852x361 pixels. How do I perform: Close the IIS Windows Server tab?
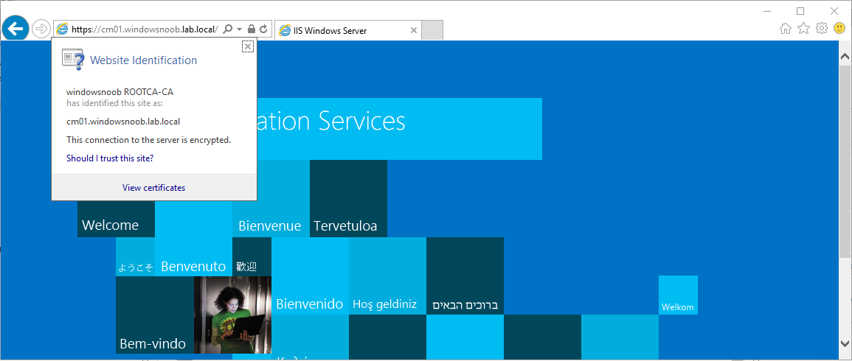point(414,30)
